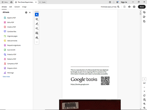This screenshot has width=147, height=110.
Task: Open the bookmarks panel icon
Action: point(144,17)
